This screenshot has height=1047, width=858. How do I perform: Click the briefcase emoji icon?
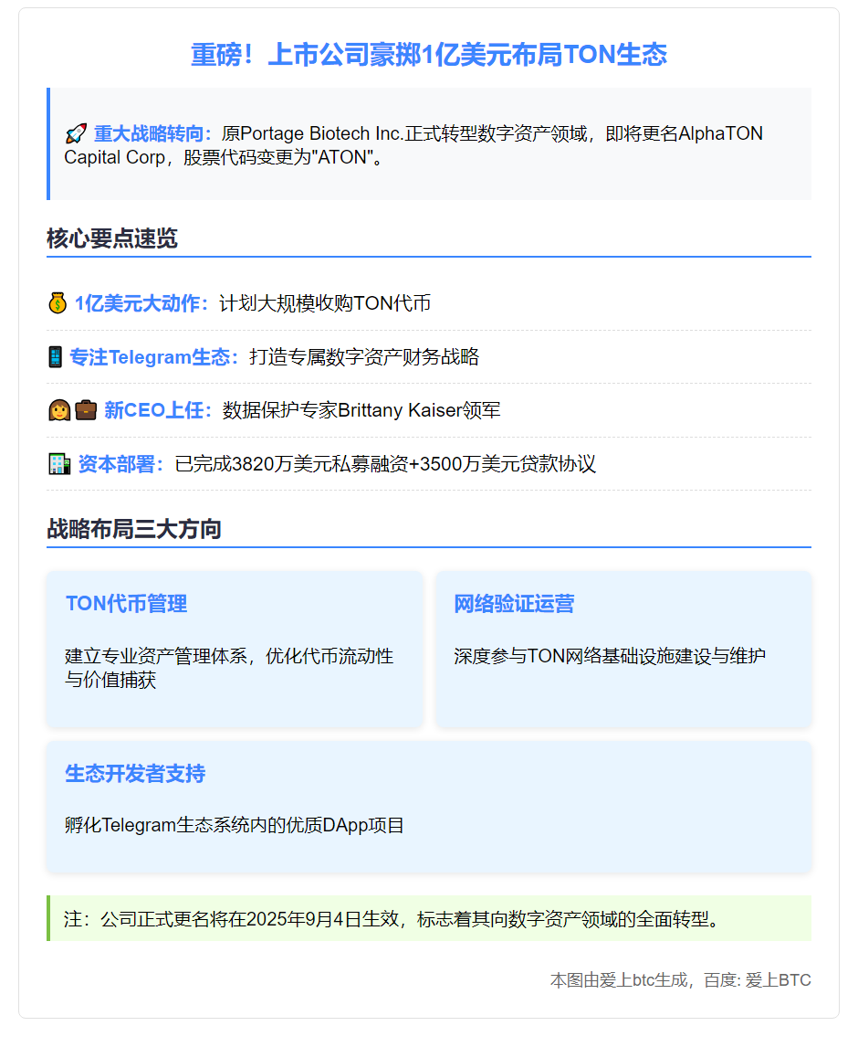pos(86,410)
